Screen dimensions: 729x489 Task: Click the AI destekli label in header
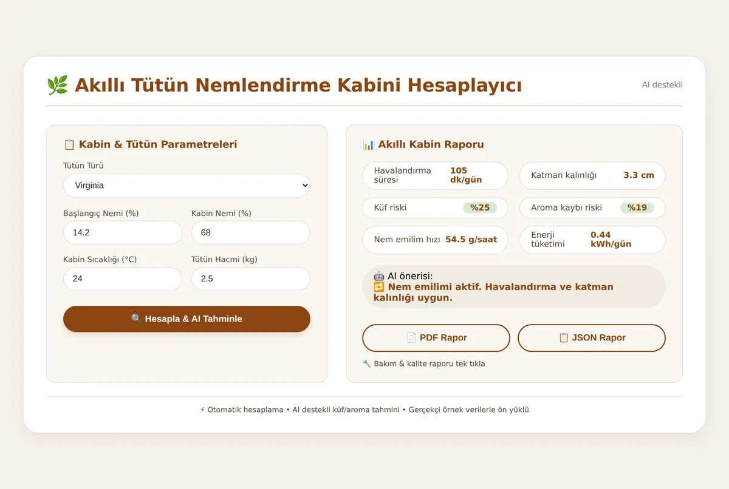coord(662,85)
